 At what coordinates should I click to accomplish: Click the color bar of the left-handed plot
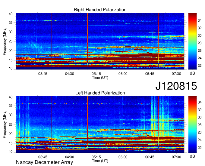click(192, 124)
